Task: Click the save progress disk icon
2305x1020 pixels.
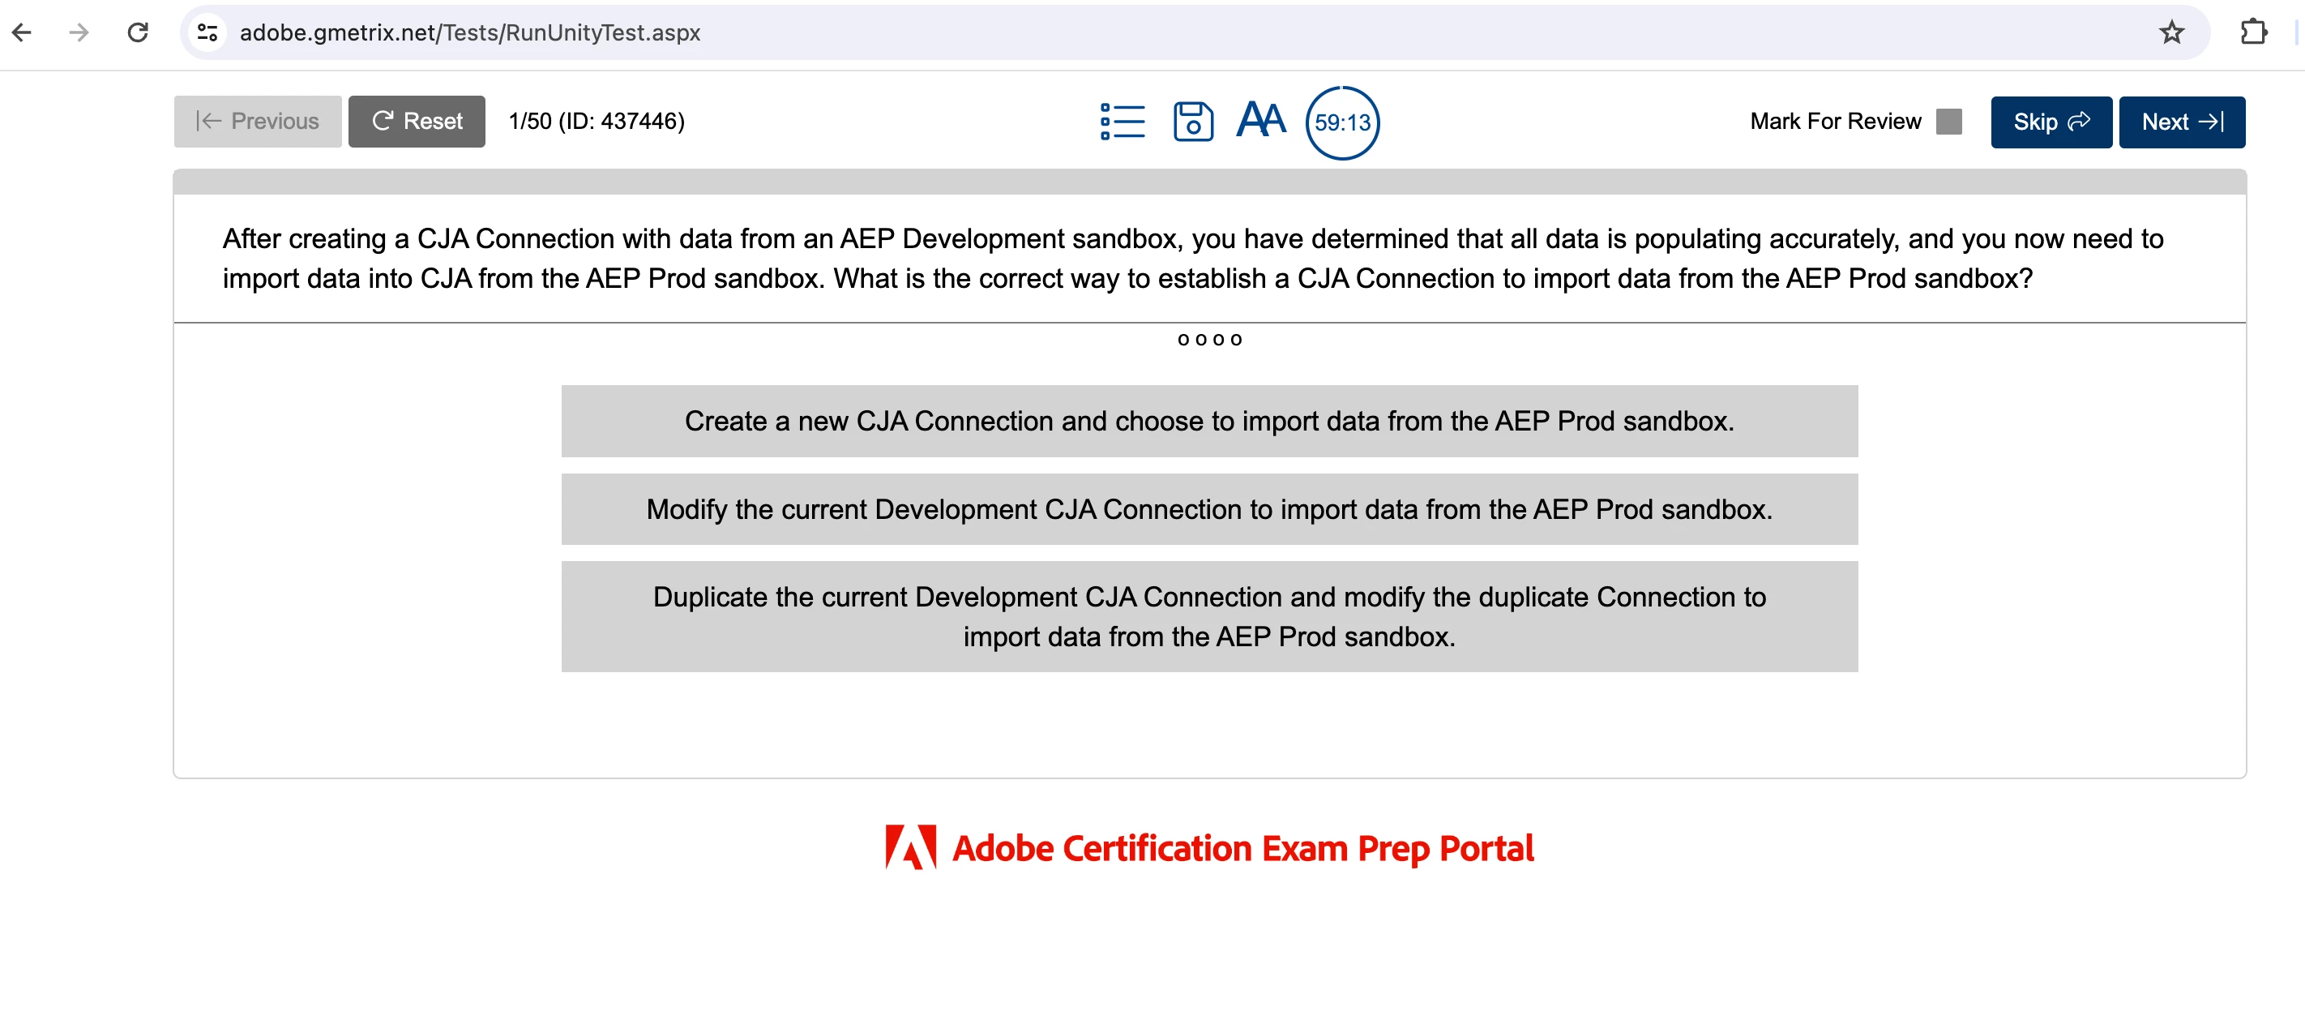Action: [x=1193, y=122]
